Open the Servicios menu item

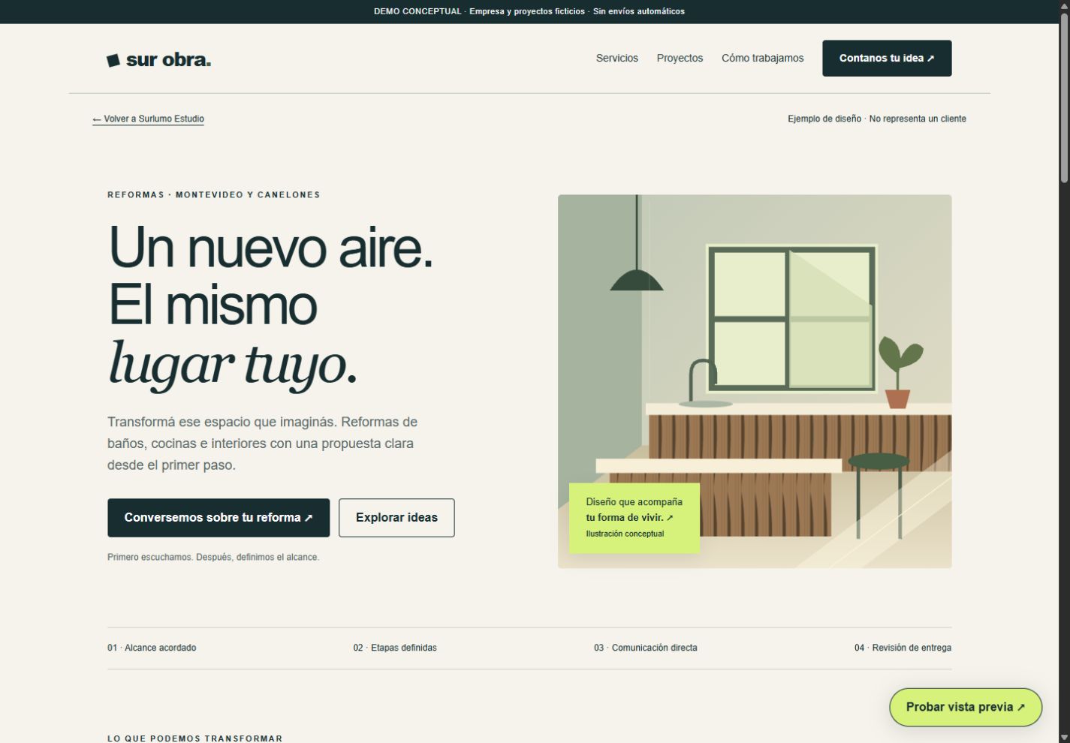pyautogui.click(x=617, y=59)
